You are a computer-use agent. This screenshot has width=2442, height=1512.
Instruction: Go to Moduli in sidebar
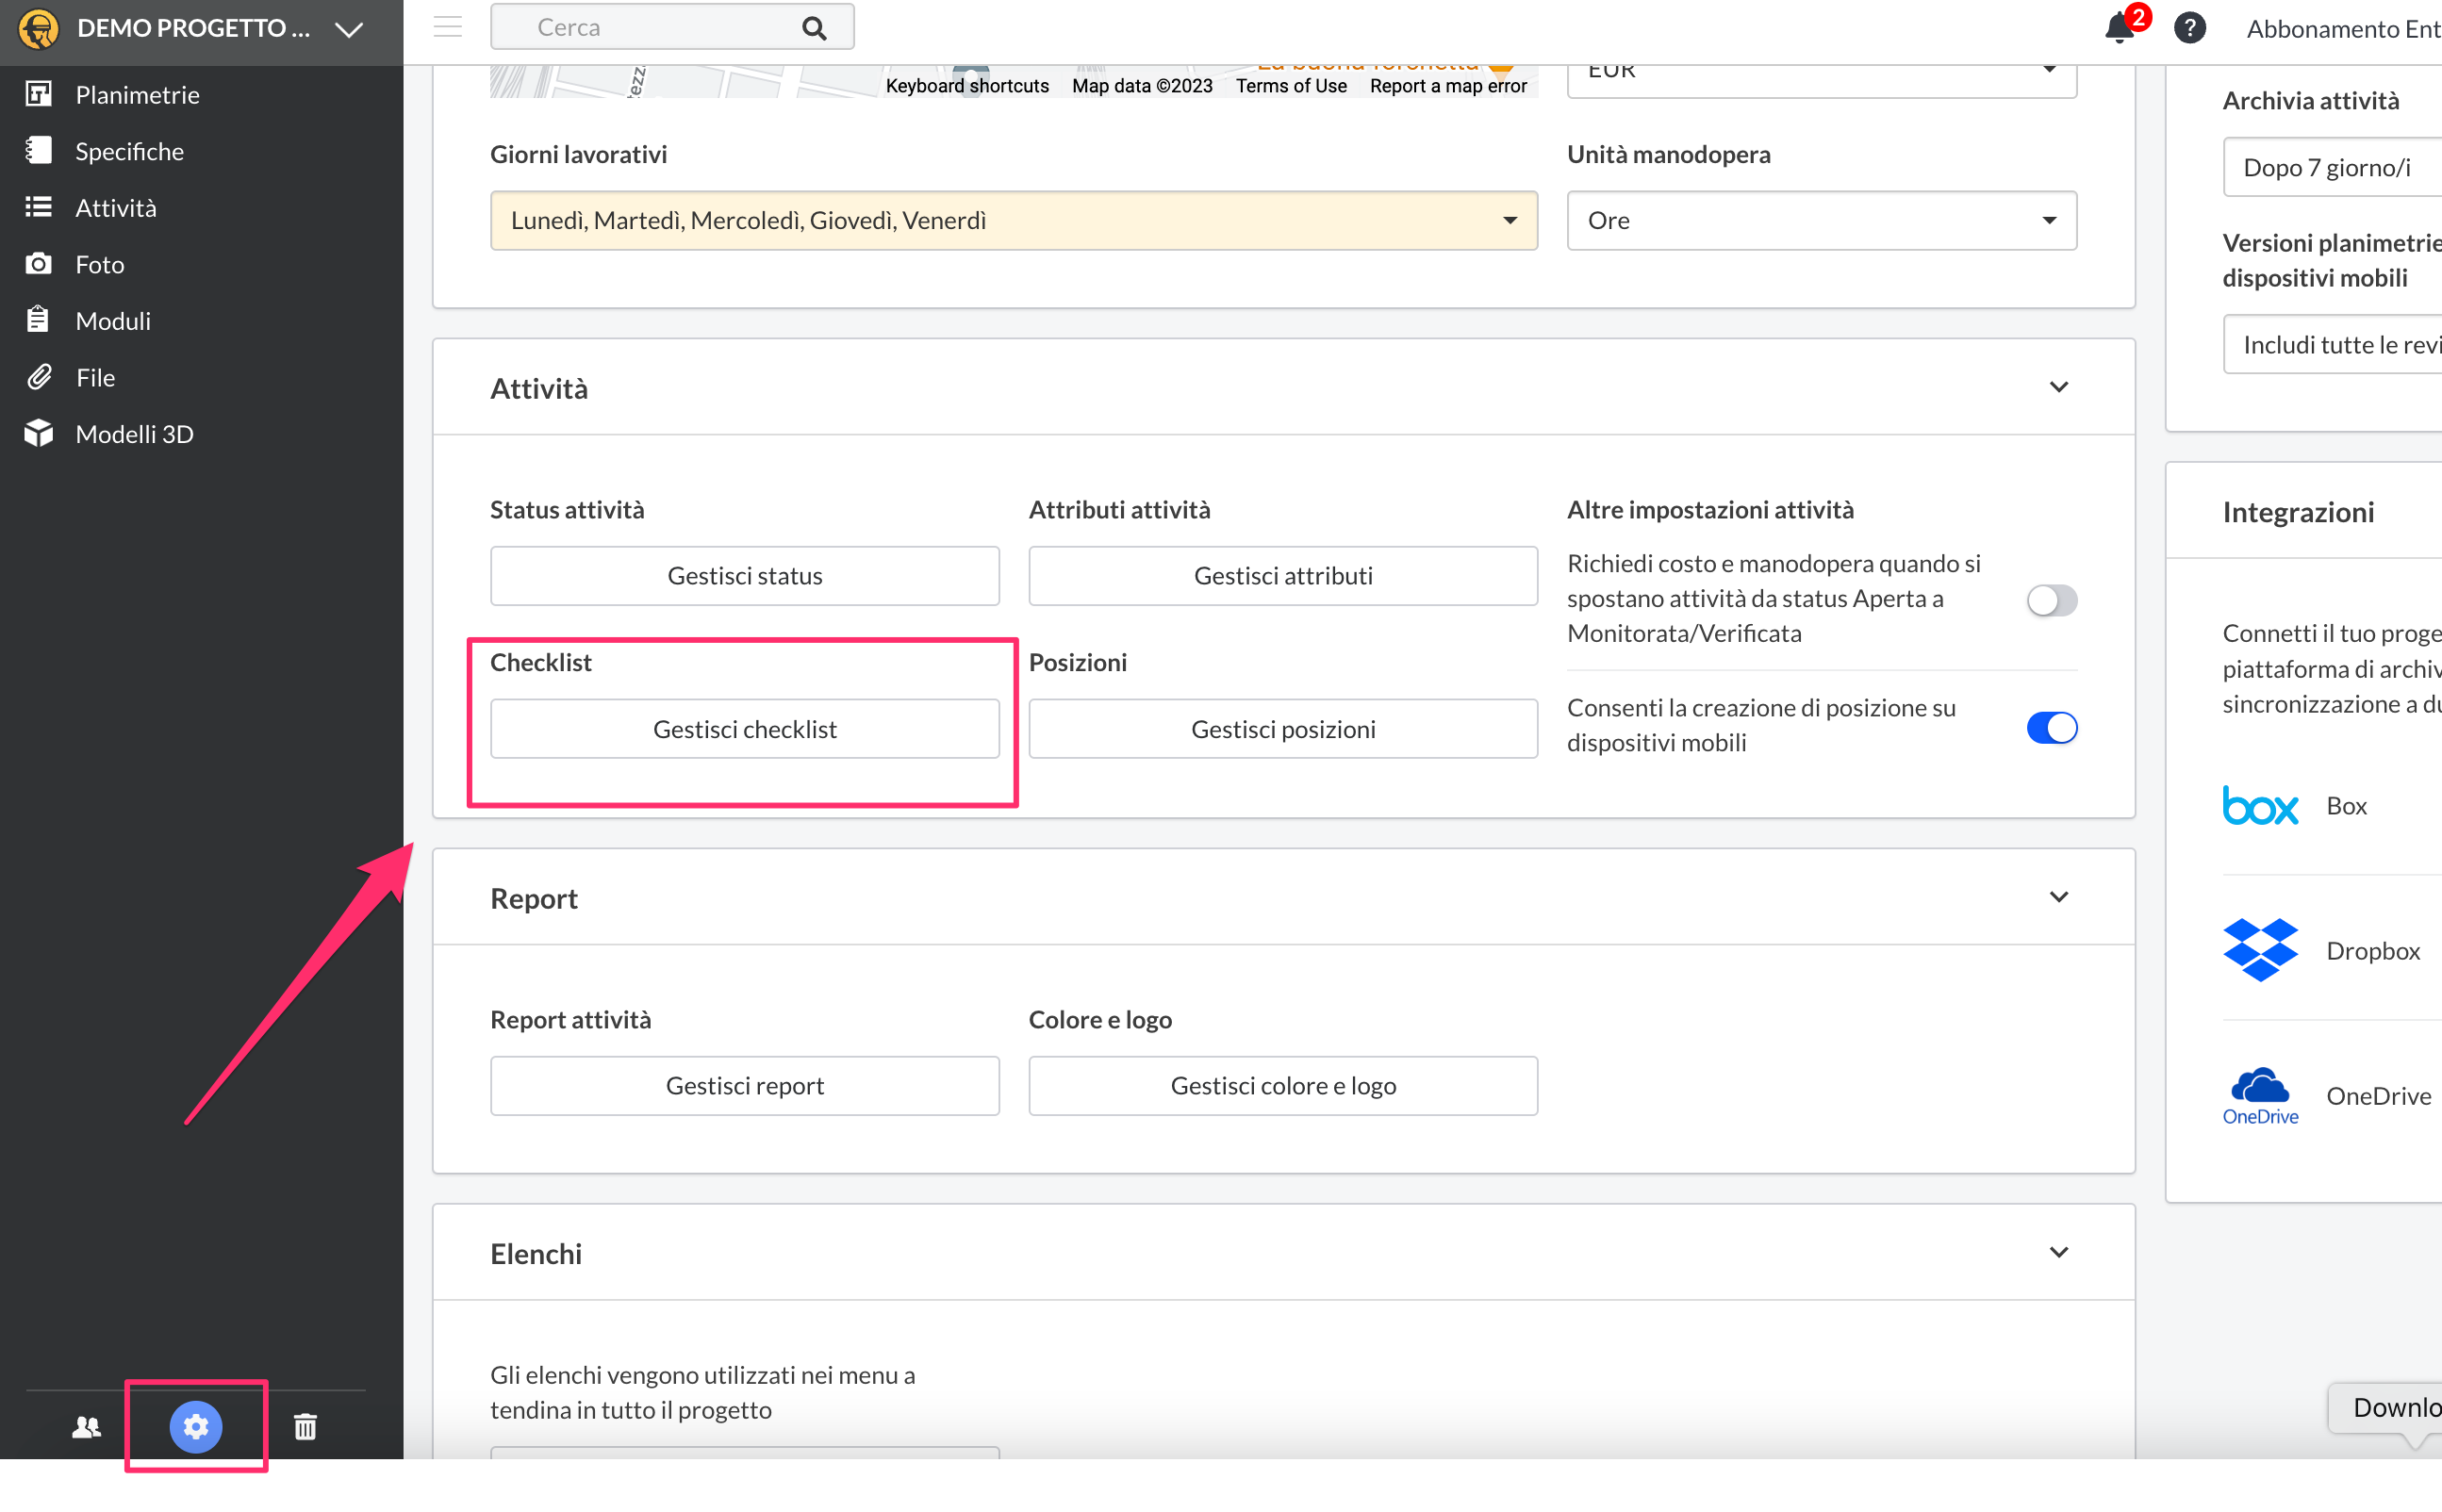pyautogui.click(x=113, y=321)
